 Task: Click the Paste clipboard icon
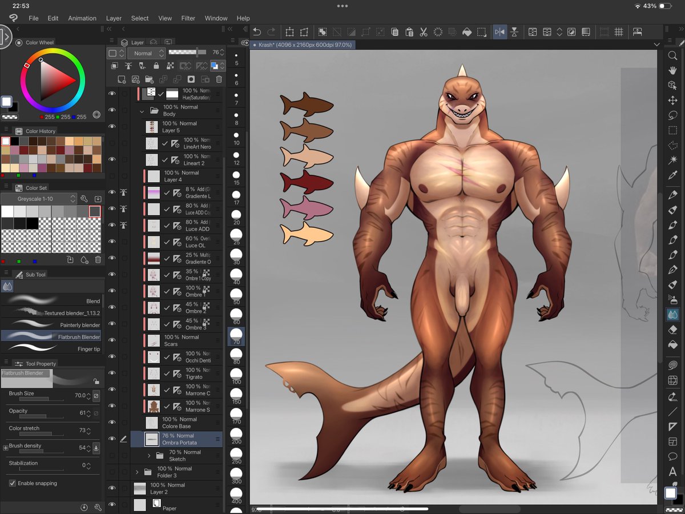pyautogui.click(x=409, y=32)
